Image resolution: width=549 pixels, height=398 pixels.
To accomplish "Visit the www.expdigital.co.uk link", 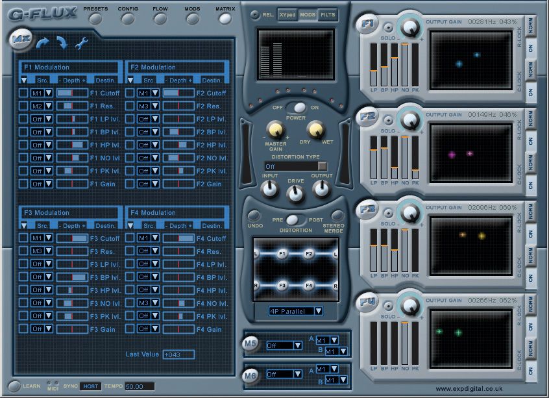I will tap(469, 388).
